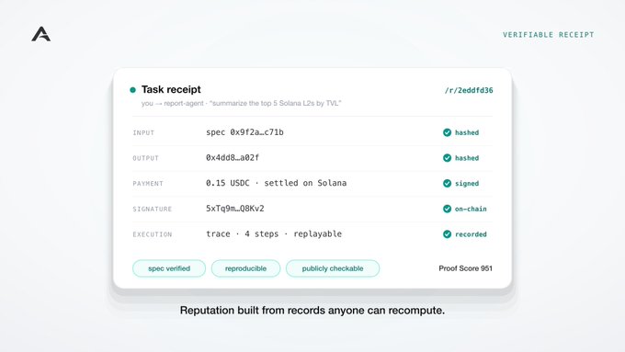The width and height of the screenshot is (625, 352).
Task: Click the EXECUTION row label
Action: pyautogui.click(x=153, y=234)
